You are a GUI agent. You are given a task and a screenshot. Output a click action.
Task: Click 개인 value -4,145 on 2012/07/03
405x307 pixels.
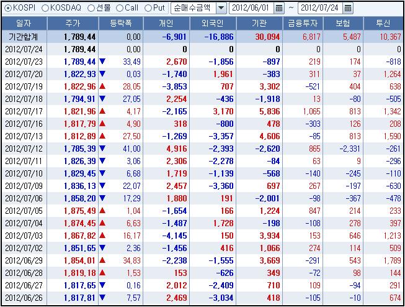click(x=175, y=236)
